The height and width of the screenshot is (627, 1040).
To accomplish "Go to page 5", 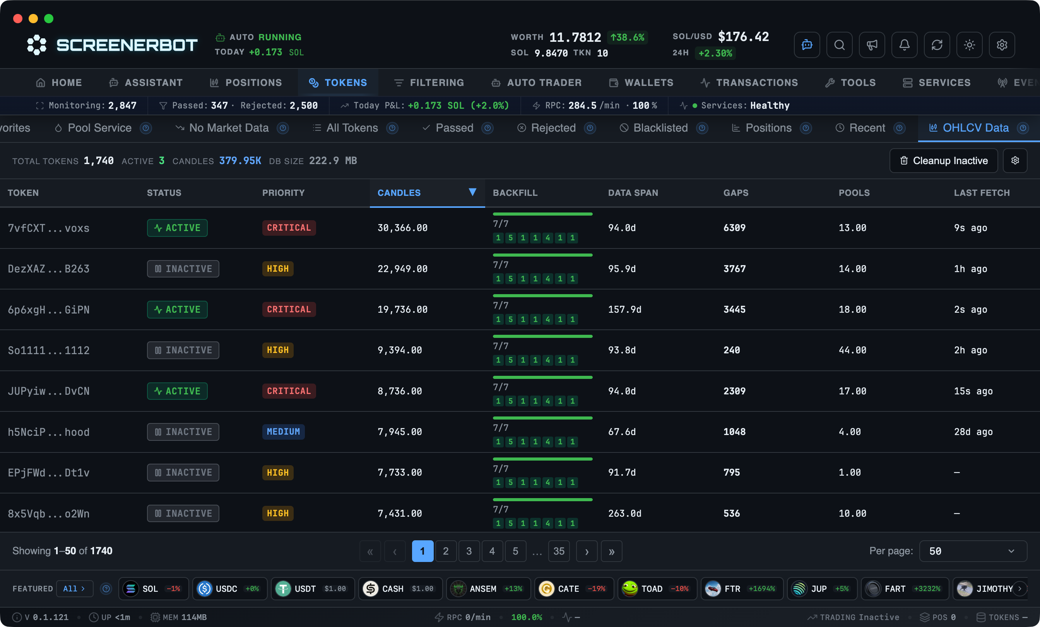I will [515, 551].
